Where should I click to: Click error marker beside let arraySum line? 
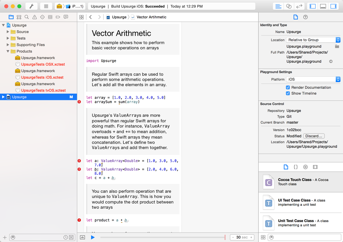tap(79, 102)
